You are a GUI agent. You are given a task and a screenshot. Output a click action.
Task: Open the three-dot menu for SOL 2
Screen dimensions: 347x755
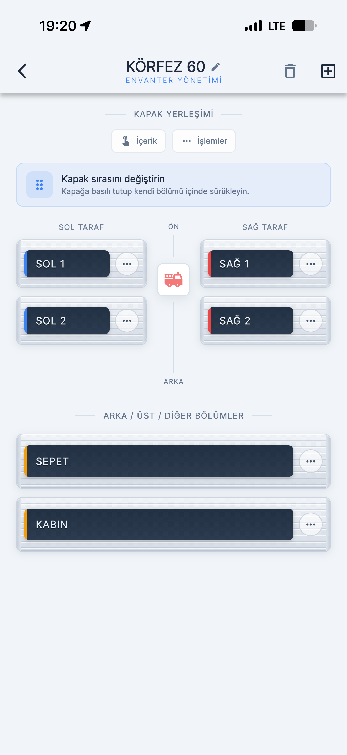(127, 321)
